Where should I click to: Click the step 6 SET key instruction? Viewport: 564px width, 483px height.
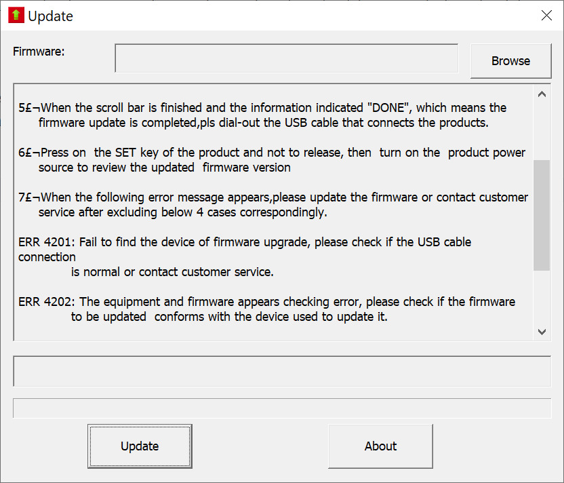tap(271, 153)
